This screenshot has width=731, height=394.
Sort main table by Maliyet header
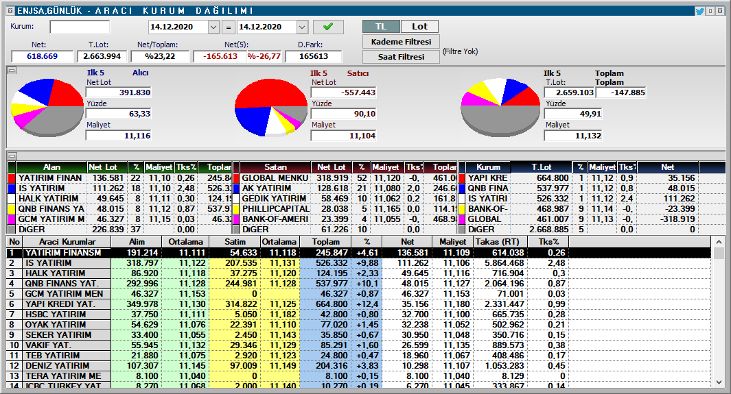point(452,242)
